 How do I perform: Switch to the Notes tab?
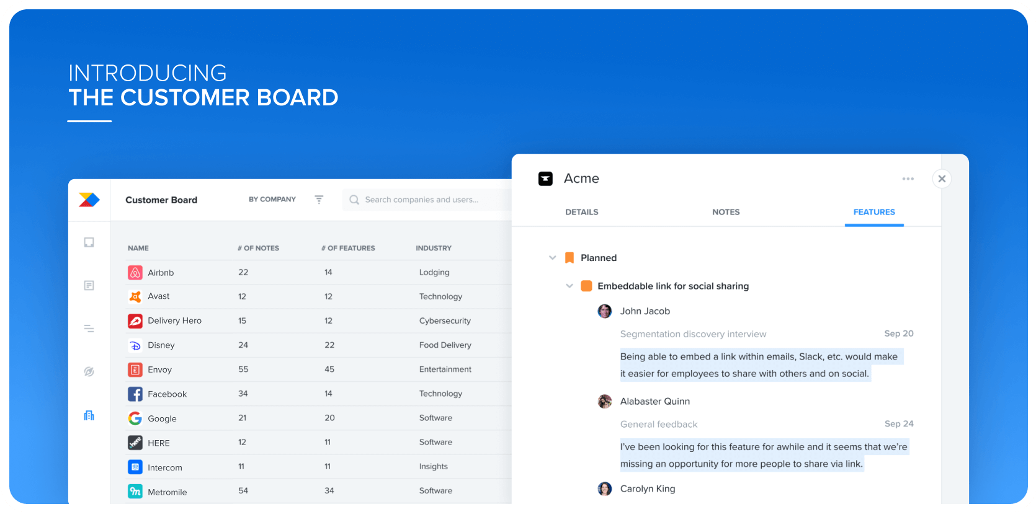click(726, 212)
